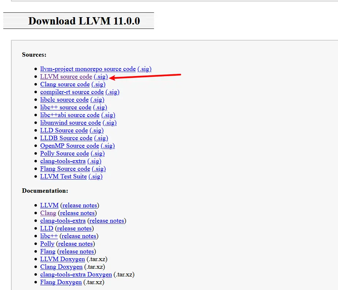
Task: Click the Download LLVM 11.0.0 heading
Action: coord(84,21)
